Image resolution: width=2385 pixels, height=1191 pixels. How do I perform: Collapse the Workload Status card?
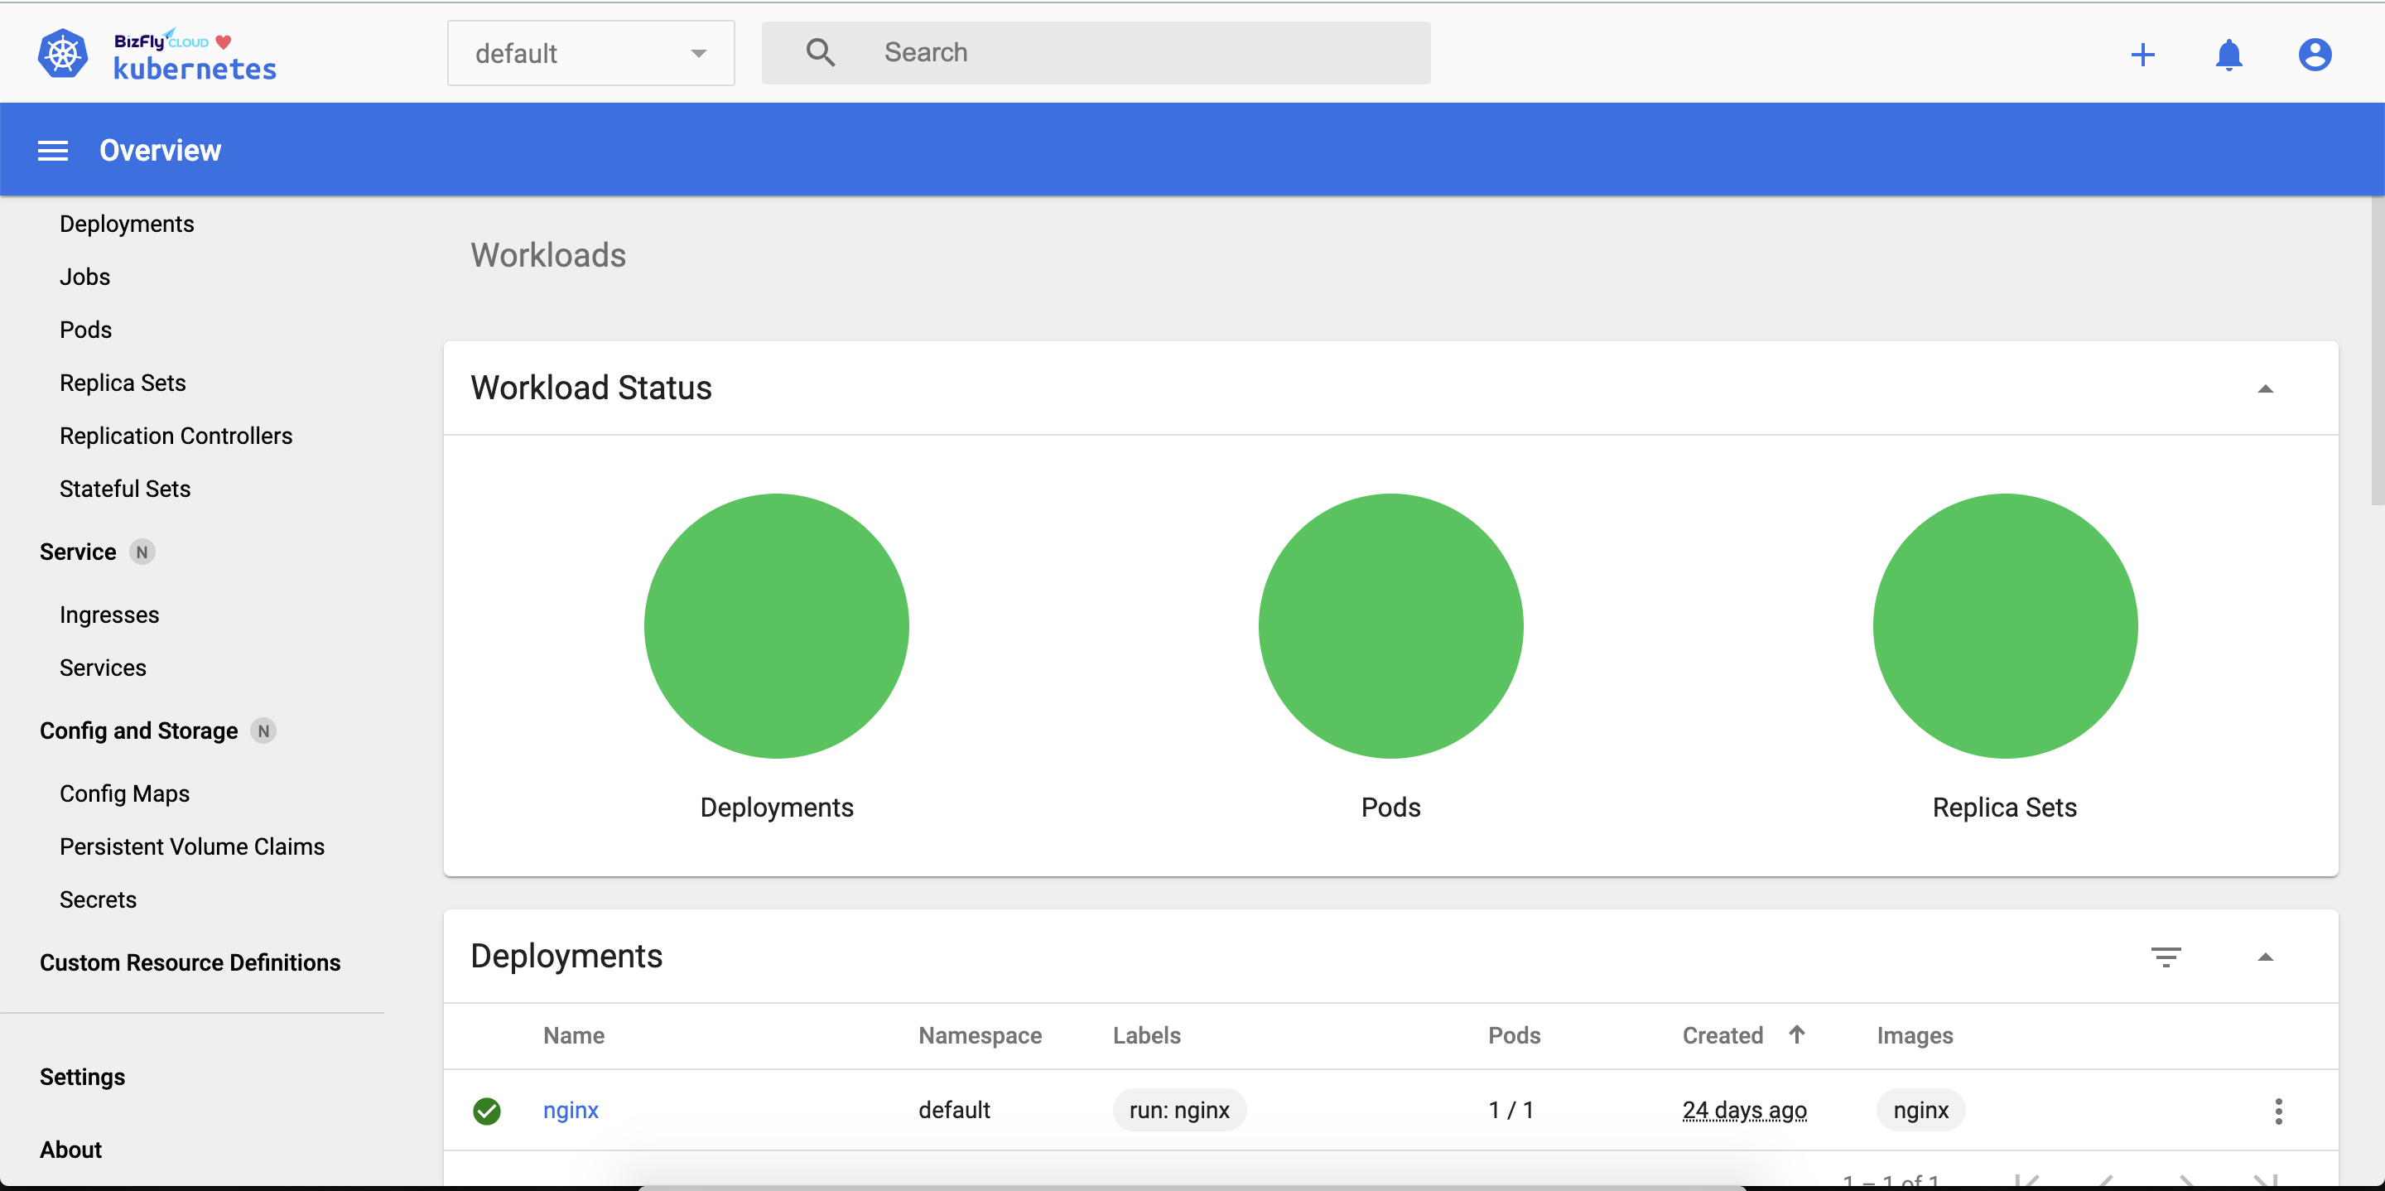(2266, 389)
